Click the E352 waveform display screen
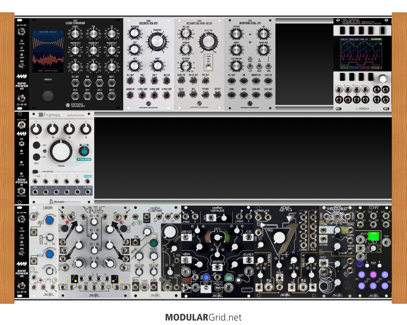Screen dimensions: 407x325 coord(48,51)
